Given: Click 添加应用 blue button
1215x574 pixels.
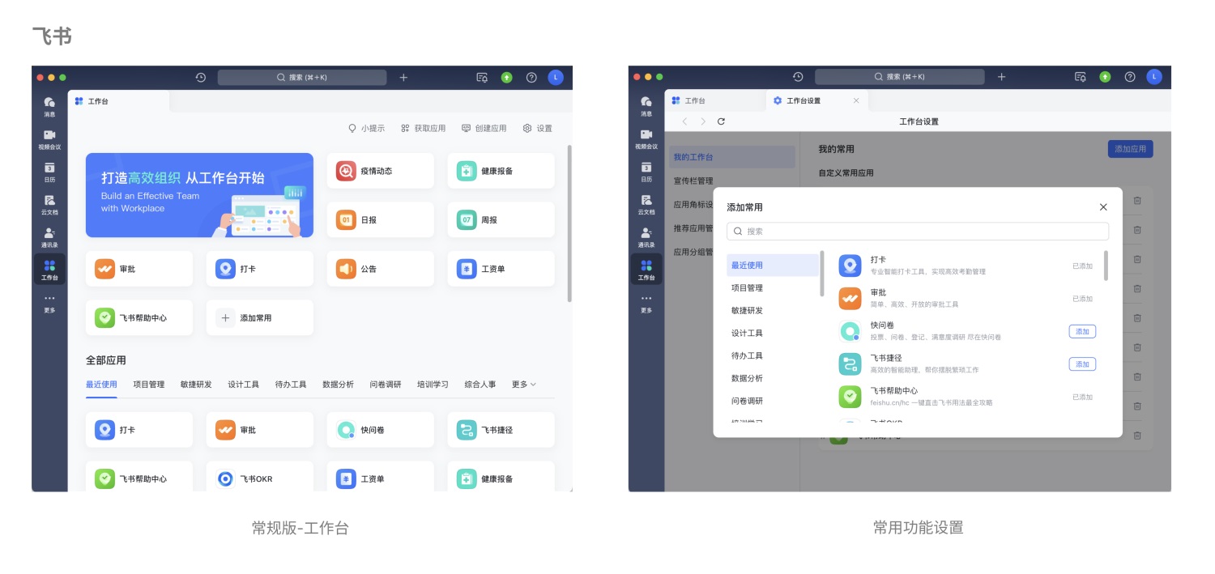Looking at the screenshot, I should 1130,149.
